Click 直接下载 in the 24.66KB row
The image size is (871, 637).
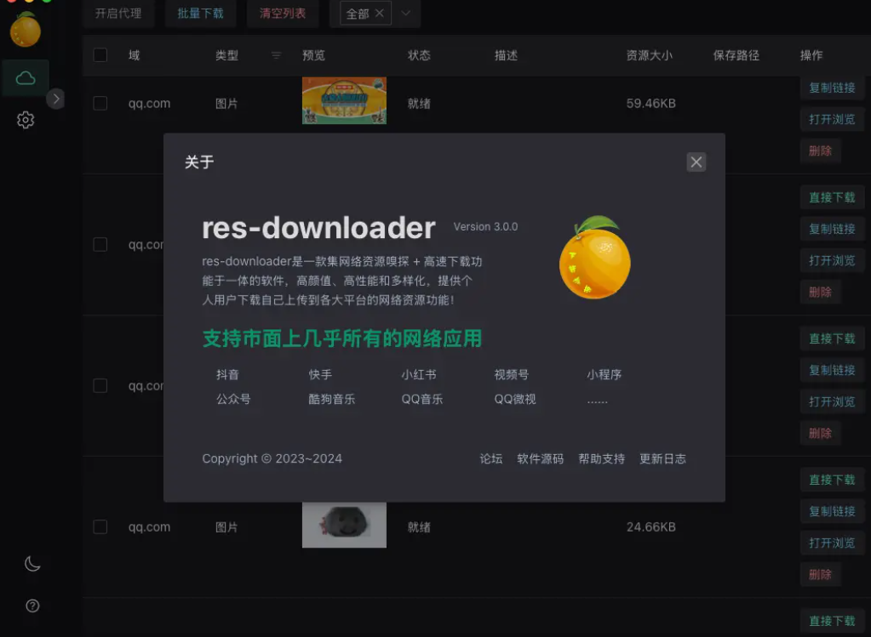832,480
